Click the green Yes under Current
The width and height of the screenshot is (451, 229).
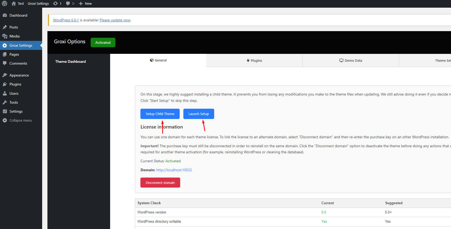click(x=324, y=221)
